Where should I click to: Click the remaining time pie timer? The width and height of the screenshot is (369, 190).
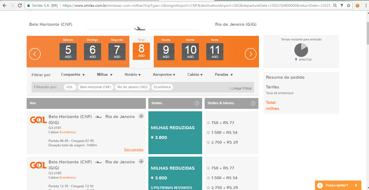point(301,50)
